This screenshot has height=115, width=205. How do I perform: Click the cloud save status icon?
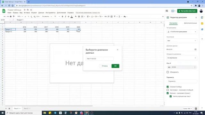[31, 10]
